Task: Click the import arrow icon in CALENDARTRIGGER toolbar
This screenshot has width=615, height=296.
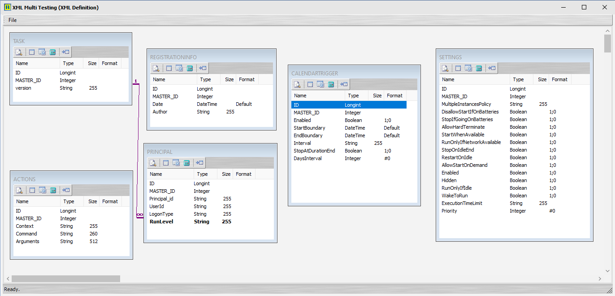Action: (344, 84)
